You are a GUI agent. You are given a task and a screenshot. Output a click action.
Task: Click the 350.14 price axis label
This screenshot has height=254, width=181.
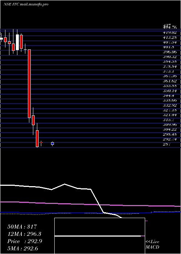169,91
